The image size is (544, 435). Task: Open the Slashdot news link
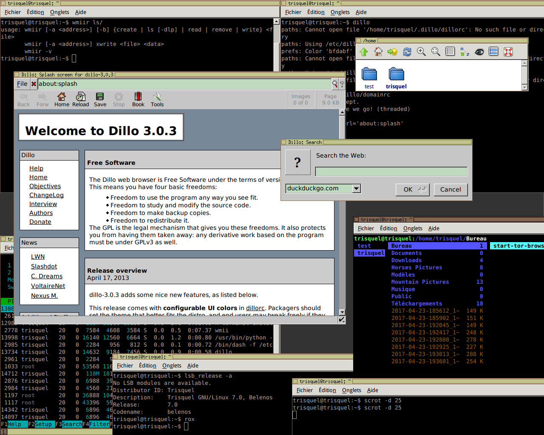[x=44, y=266]
